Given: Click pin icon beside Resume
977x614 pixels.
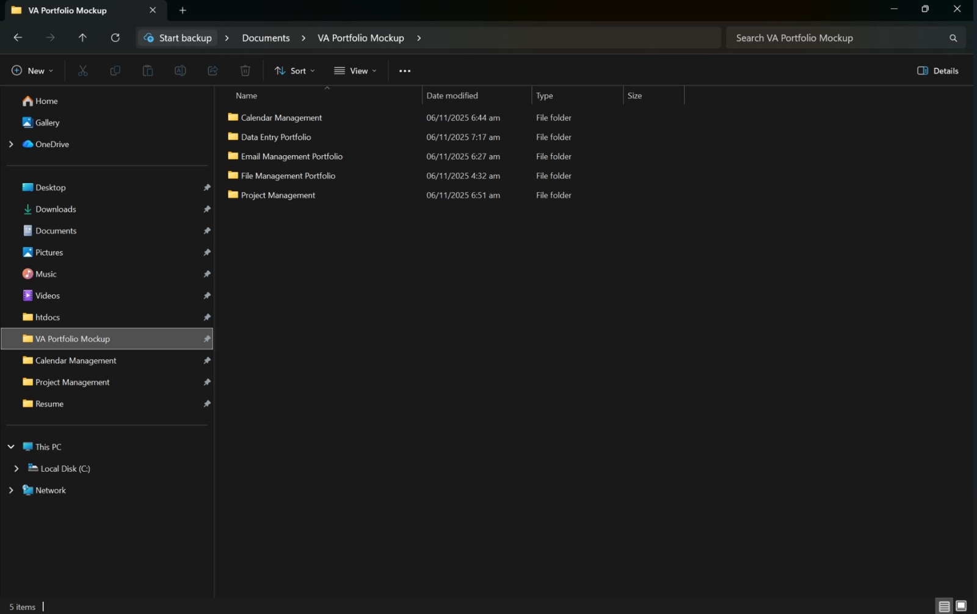Looking at the screenshot, I should [x=207, y=404].
